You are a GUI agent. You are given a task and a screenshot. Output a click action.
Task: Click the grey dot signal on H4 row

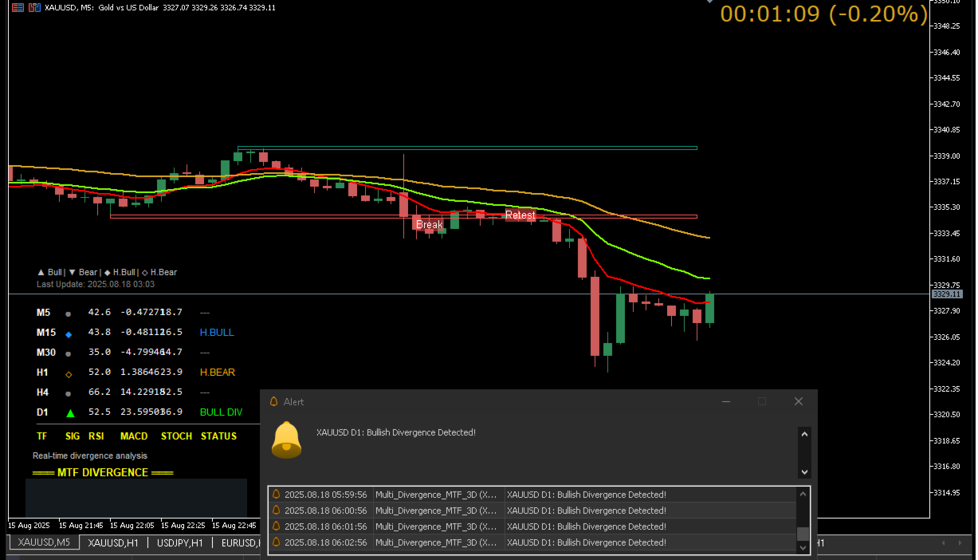click(68, 393)
